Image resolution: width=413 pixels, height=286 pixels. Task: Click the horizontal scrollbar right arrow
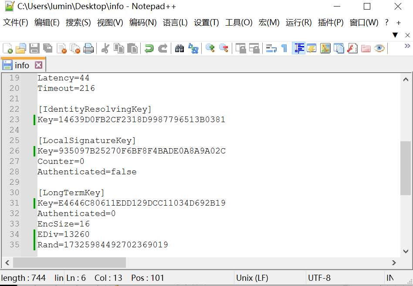click(x=393, y=263)
